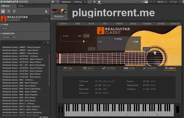The width and height of the screenshot is (184, 118).
Task: Select the instruments keyboard icon in browser
Action: point(3,11)
